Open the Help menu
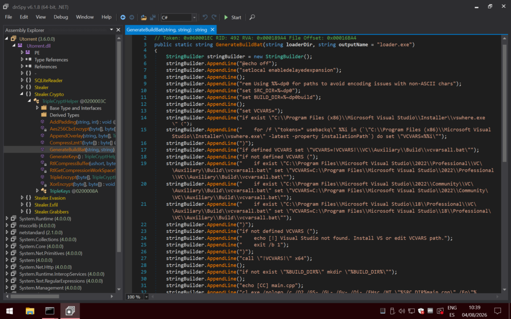The height and width of the screenshot is (319, 511). tap(106, 17)
